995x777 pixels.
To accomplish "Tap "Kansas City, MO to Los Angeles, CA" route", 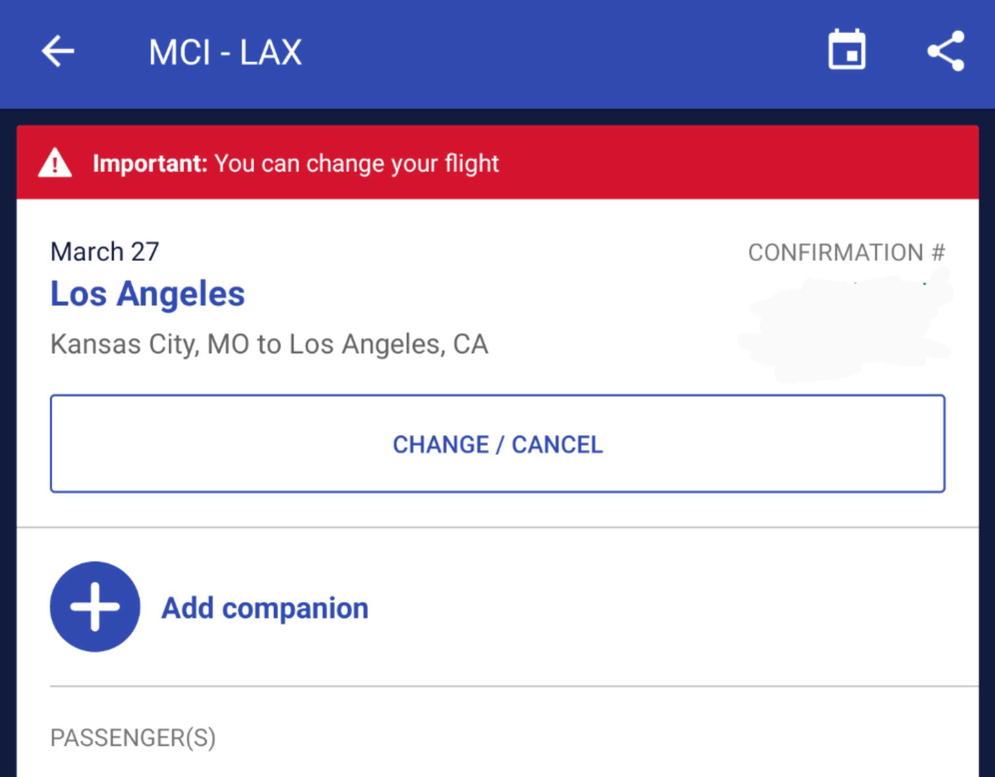I will (269, 344).
